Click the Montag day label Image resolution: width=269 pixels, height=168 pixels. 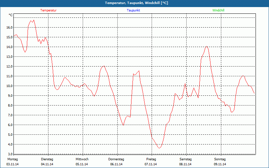[12, 159]
